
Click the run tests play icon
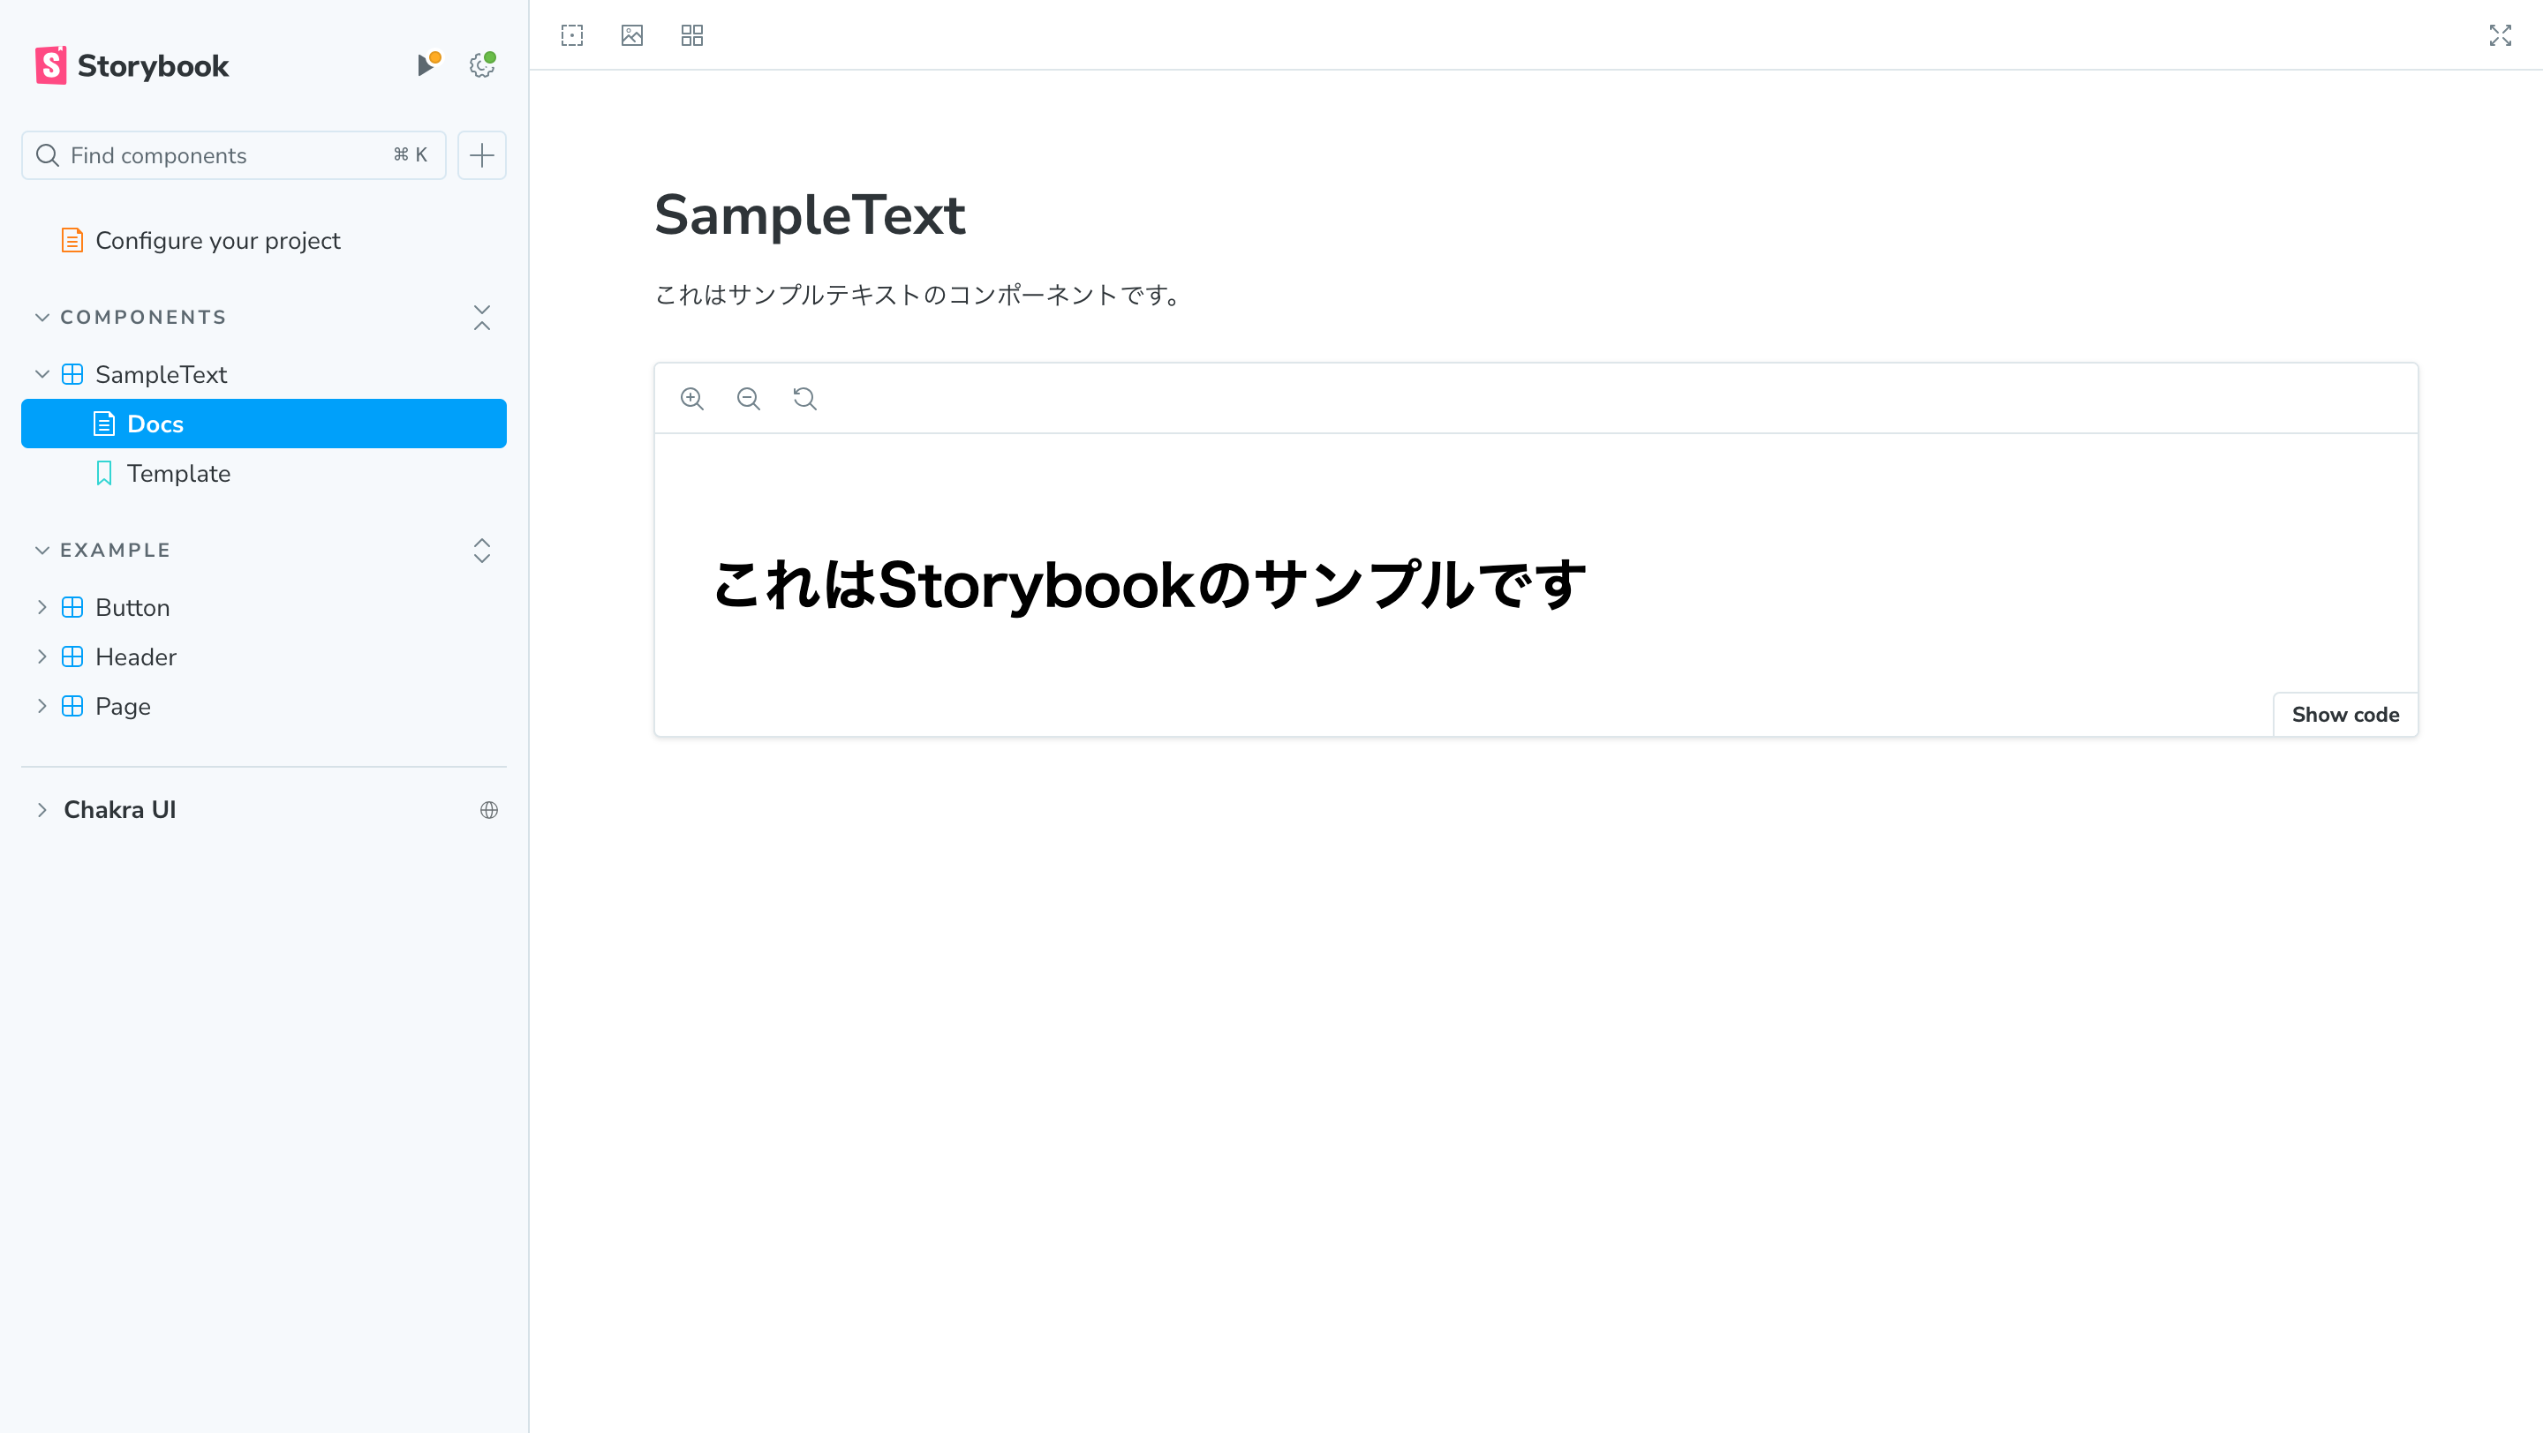pos(427,64)
